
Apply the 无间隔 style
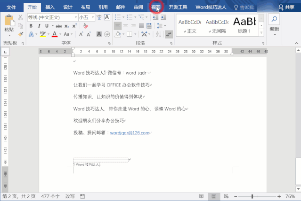217,25
